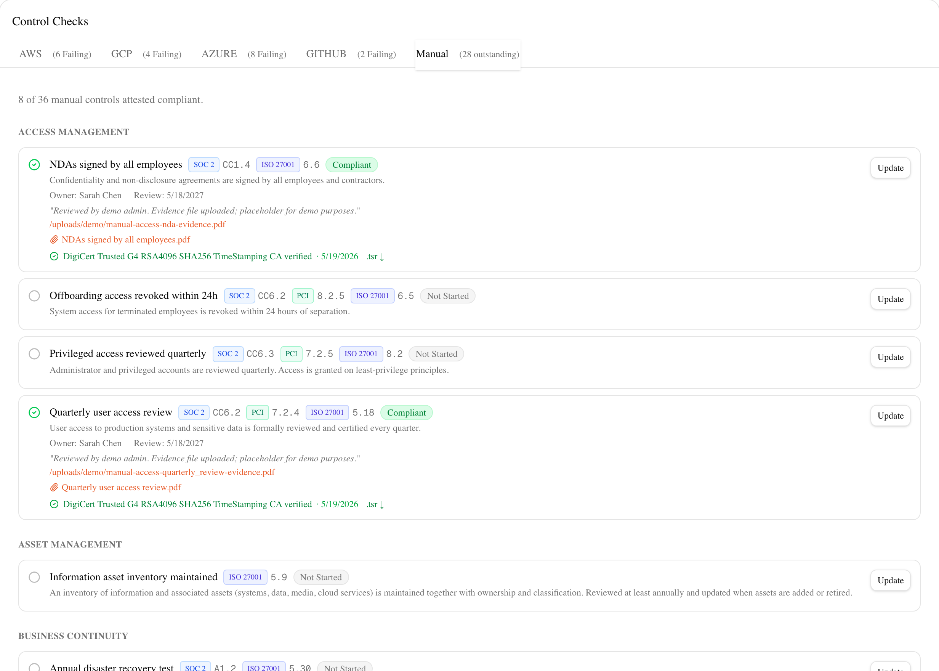Update the Privileged access reviewed quarterly control

(x=890, y=356)
